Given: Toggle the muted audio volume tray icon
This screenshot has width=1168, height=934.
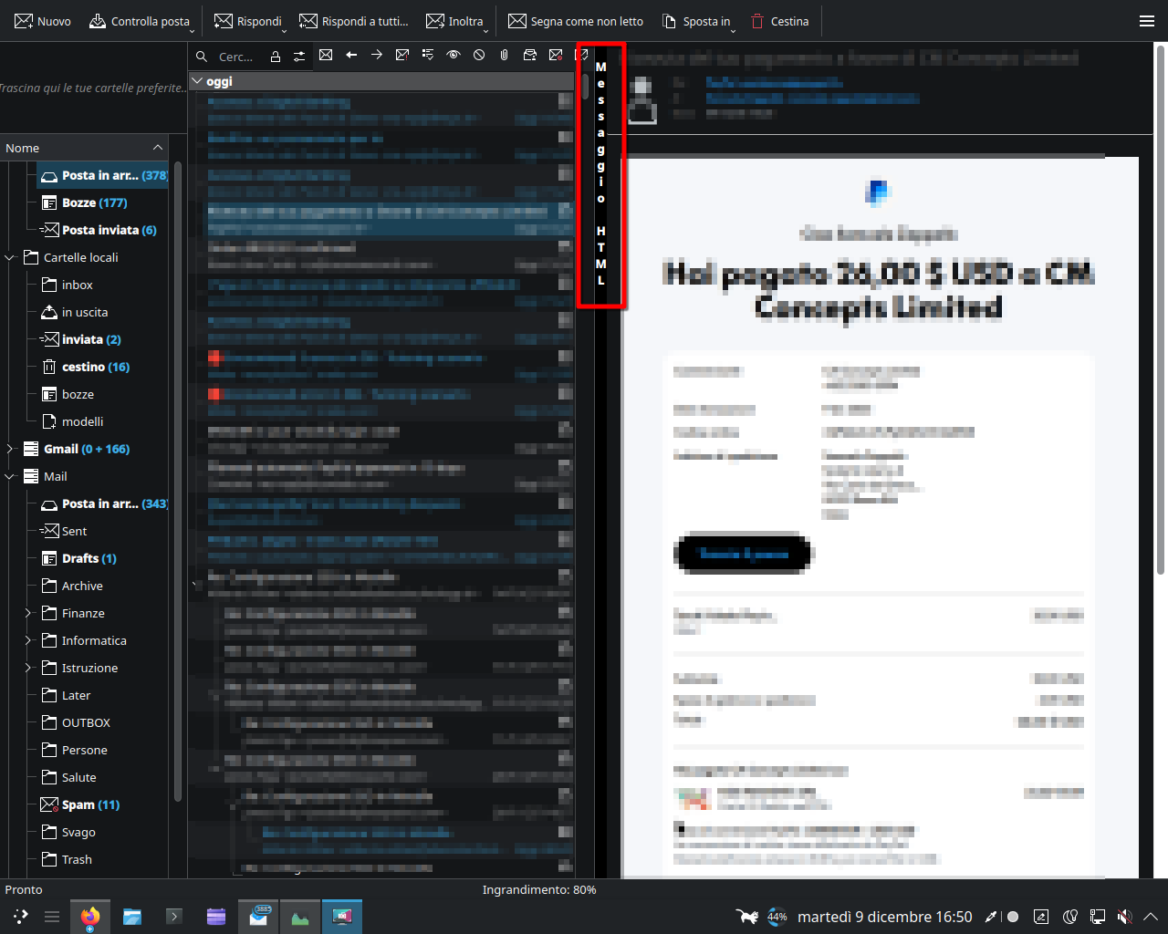Looking at the screenshot, I should (x=1125, y=917).
